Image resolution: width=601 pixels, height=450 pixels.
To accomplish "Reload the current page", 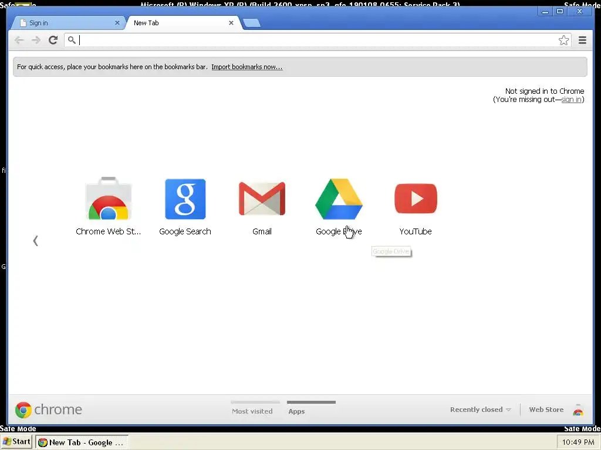I will click(53, 40).
